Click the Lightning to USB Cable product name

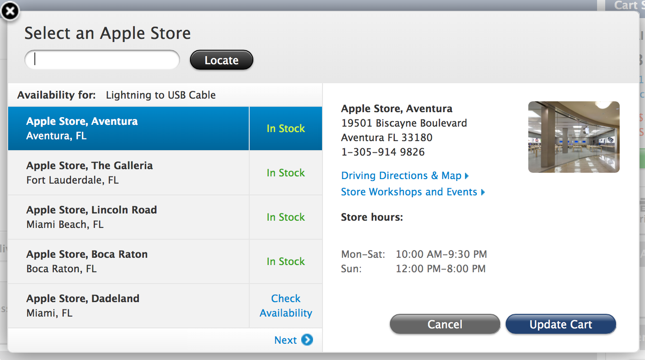[161, 95]
